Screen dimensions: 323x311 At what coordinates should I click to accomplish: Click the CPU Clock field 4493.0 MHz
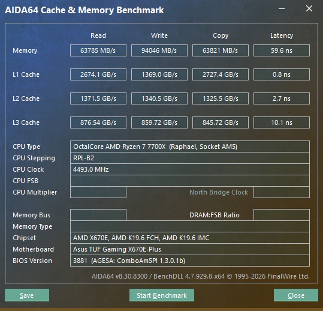(190, 169)
